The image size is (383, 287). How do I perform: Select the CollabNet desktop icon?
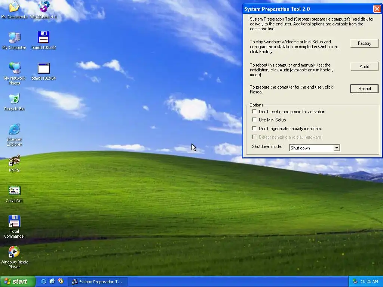(14, 194)
